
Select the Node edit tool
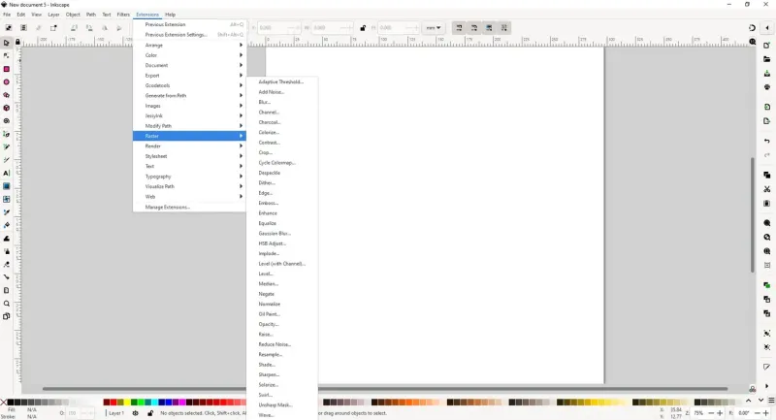pyautogui.click(x=7, y=56)
